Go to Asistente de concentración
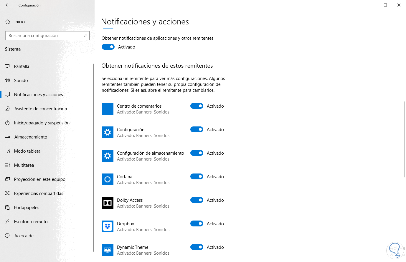Viewport: 406px width, 262px height. 40,109
